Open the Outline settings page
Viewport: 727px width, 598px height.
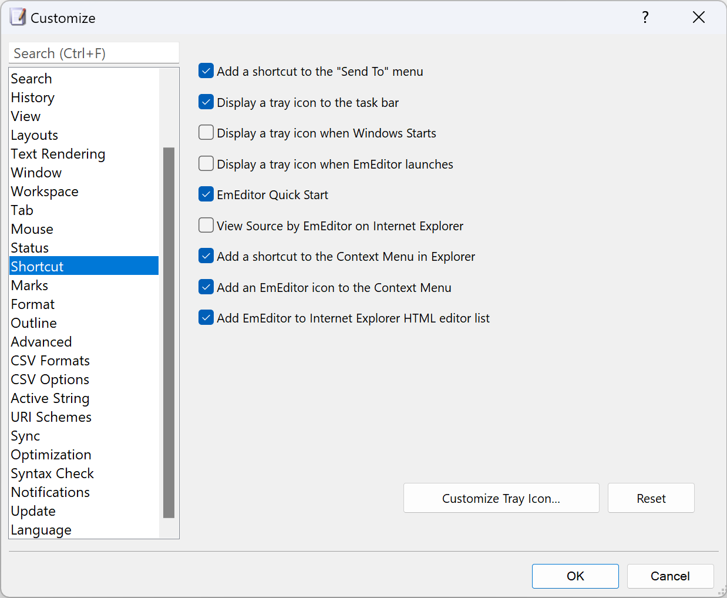click(x=84, y=322)
